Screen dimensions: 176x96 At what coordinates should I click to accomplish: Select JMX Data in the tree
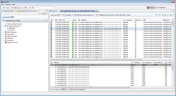tap(10, 38)
